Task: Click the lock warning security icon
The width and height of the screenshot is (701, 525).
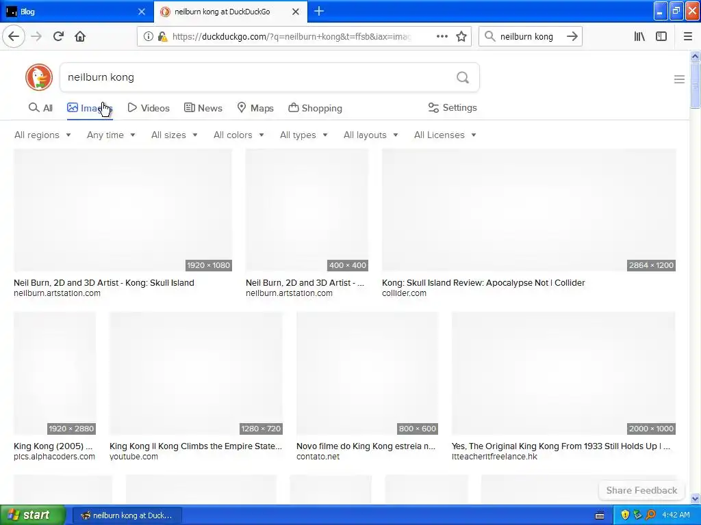Action: coord(163,37)
